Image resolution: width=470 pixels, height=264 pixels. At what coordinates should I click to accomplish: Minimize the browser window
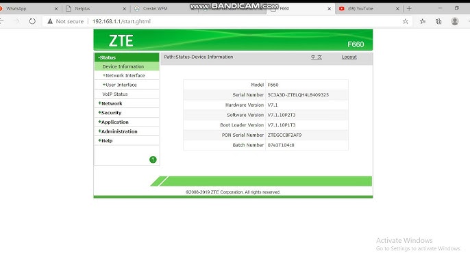point(440,8)
